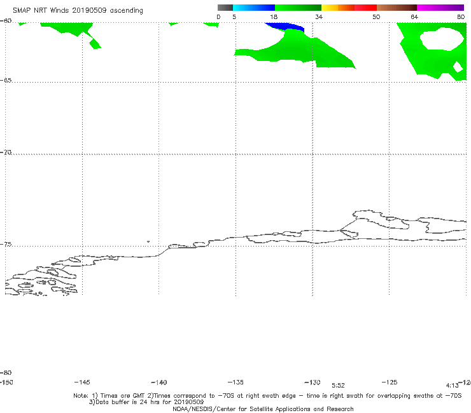Image resolution: width=471 pixels, height=413 pixels.
Task: Click the tiny island dot just above the -75 line
Action: (148, 241)
